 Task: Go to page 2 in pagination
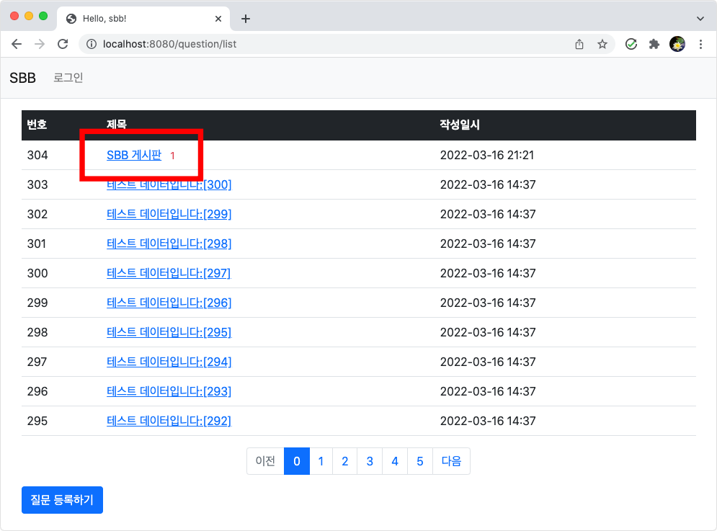345,461
